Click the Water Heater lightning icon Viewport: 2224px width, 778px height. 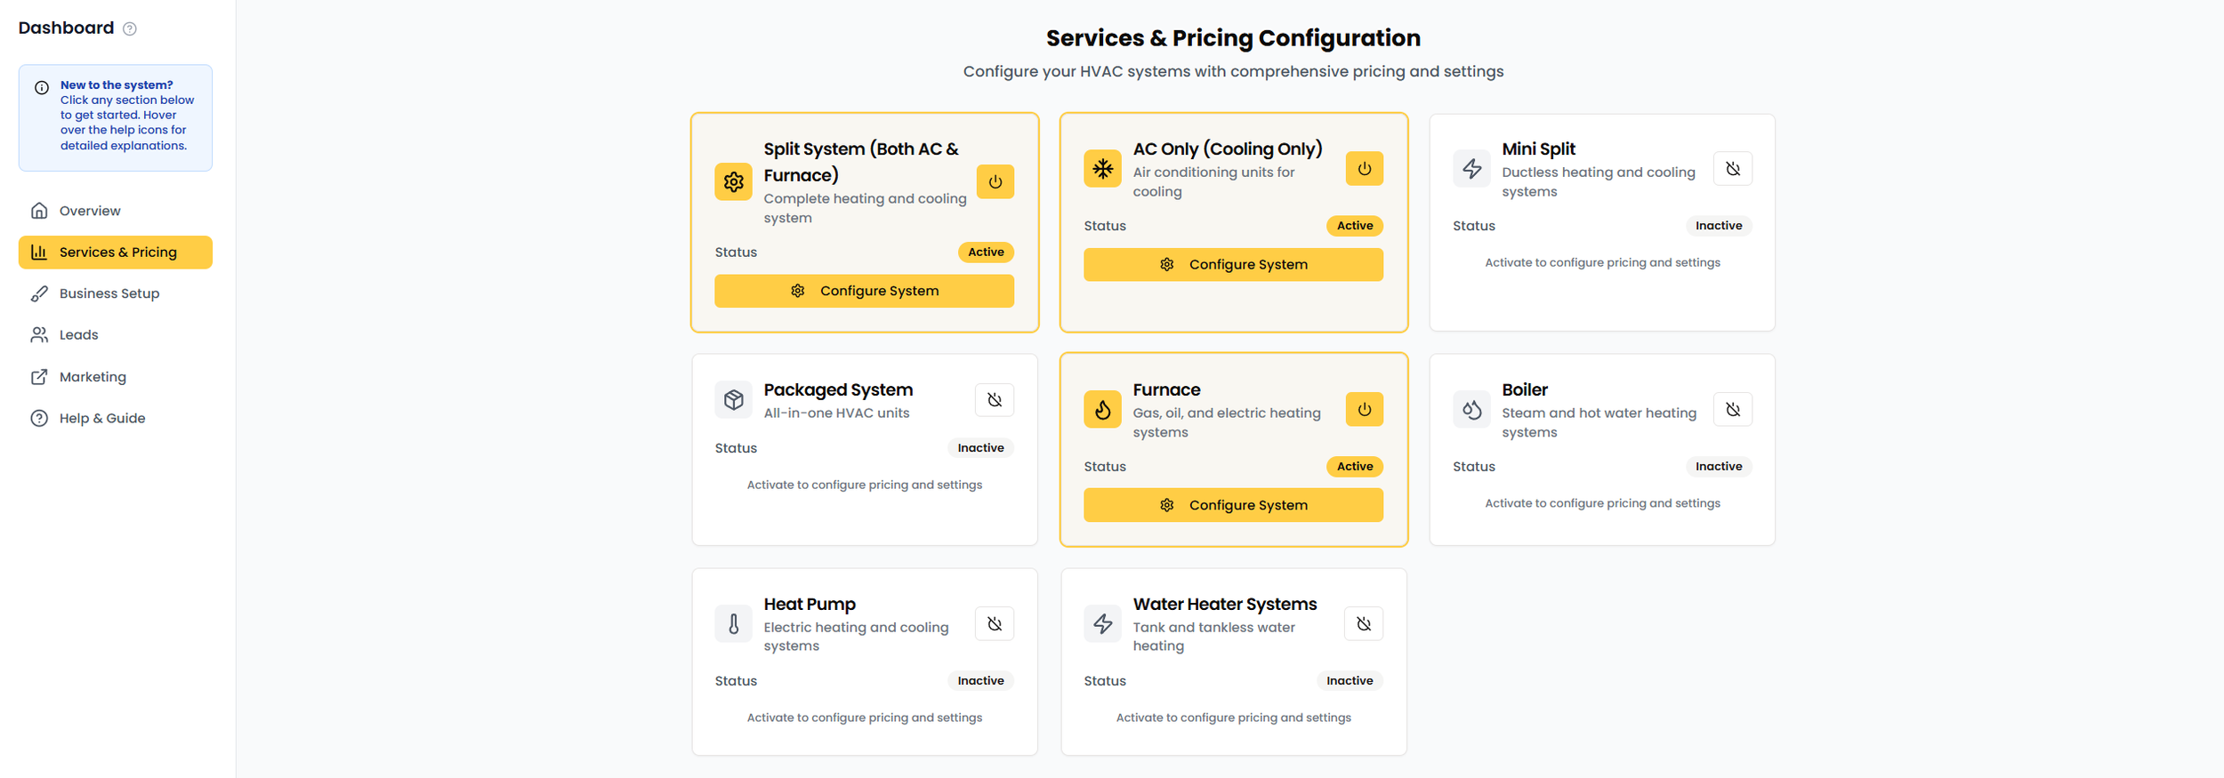1102,624
